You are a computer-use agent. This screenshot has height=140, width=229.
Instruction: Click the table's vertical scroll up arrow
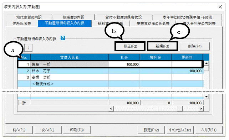click(x=206, y=63)
